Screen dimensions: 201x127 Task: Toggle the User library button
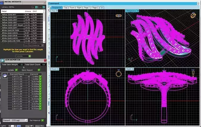point(42,7)
